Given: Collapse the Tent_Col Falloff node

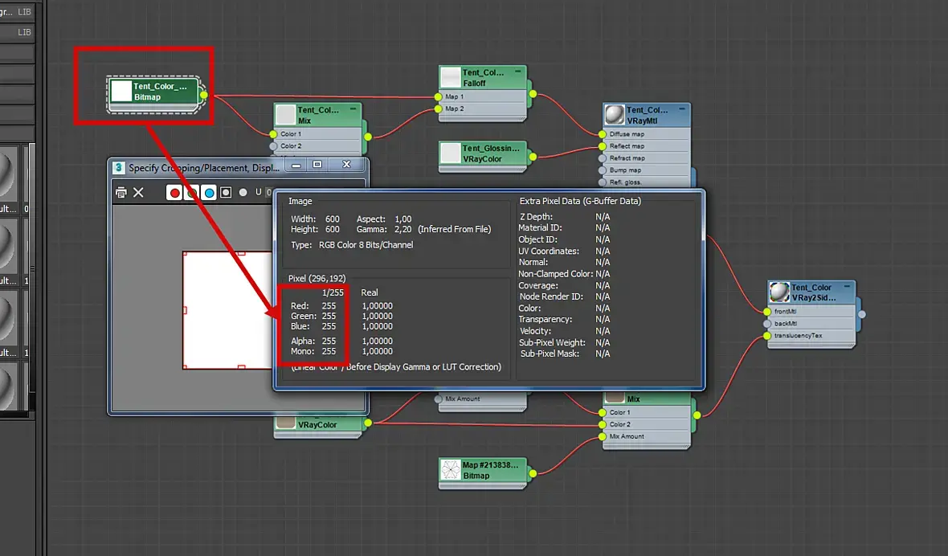Looking at the screenshot, I should tap(517, 72).
